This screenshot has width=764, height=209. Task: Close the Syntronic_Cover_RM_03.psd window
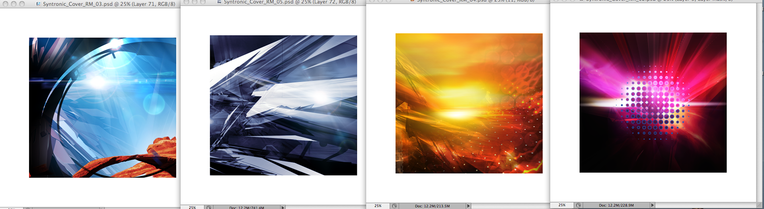click(x=6, y=4)
